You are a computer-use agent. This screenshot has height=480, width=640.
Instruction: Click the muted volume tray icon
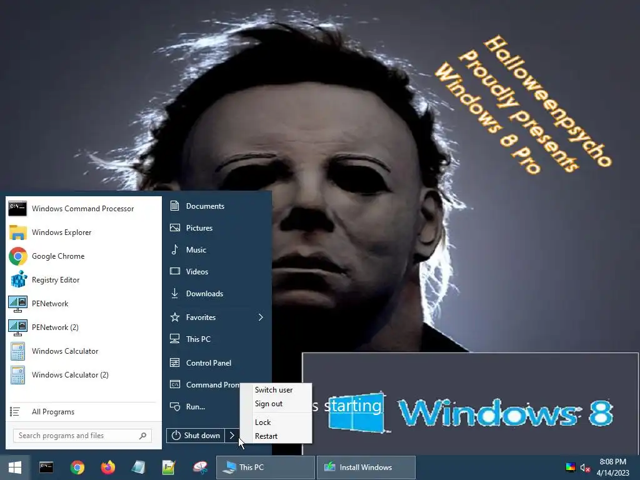[585, 467]
